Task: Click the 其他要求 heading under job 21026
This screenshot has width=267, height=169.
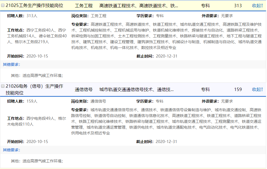Action: click(x=11, y=150)
